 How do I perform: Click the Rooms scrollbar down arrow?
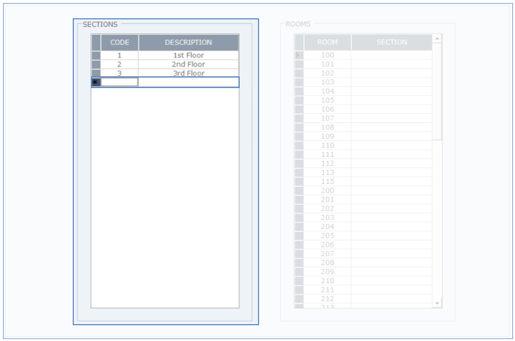pos(437,303)
